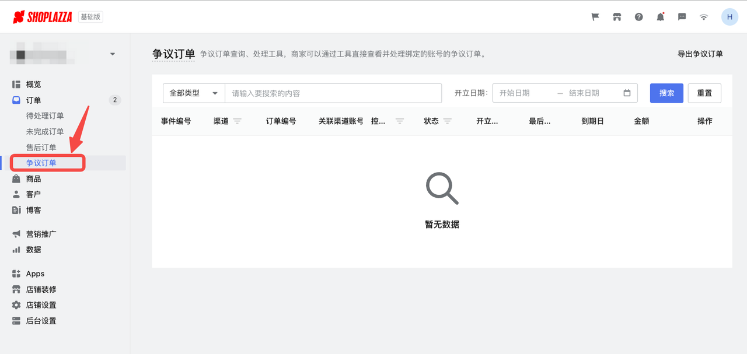Open the 全部类型 dropdown

(193, 93)
